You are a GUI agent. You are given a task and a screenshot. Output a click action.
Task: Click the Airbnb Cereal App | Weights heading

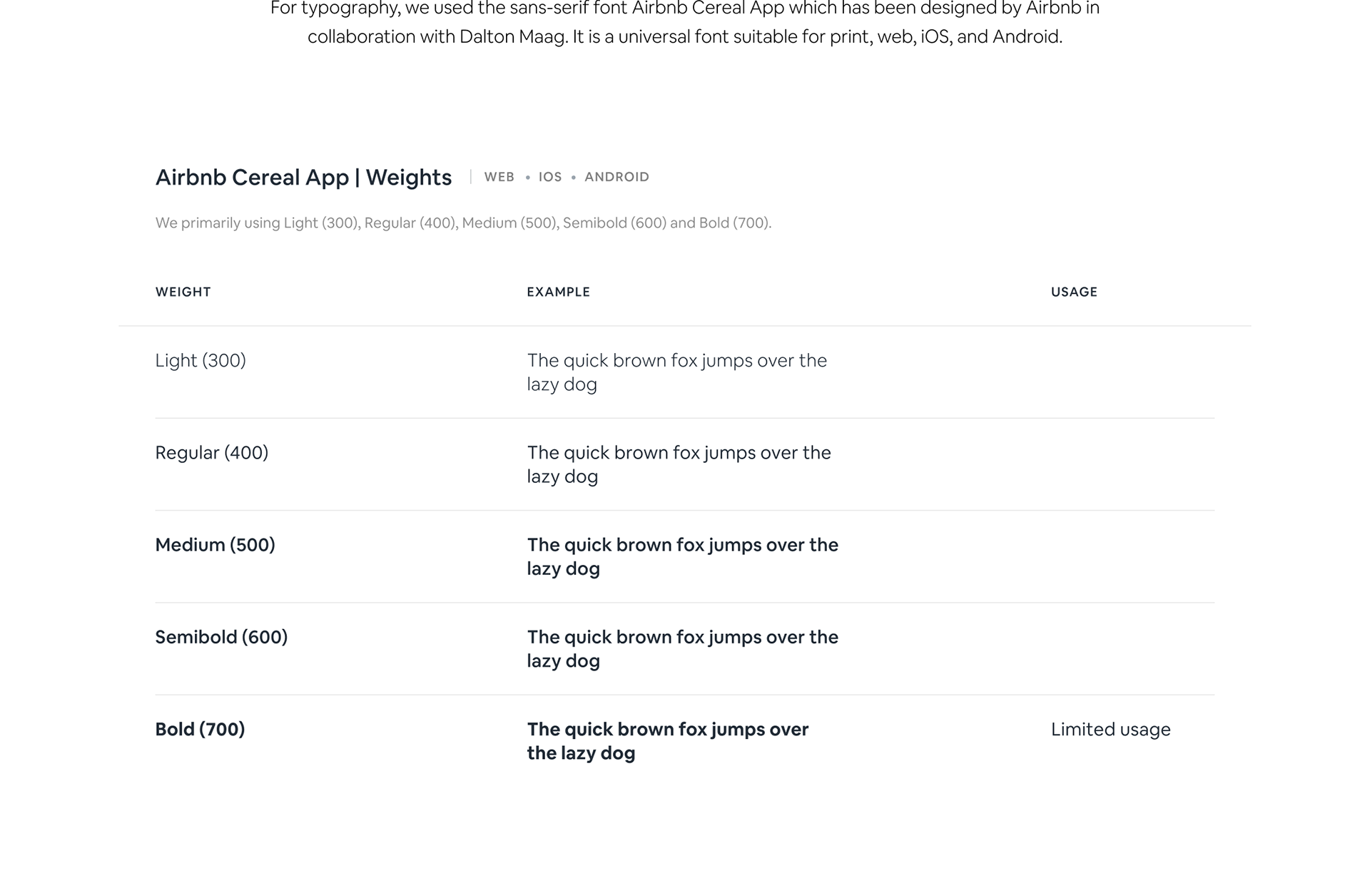pos(303,177)
